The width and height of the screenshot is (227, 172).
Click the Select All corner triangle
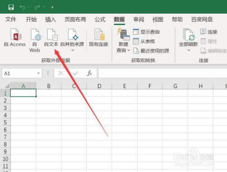(7, 86)
